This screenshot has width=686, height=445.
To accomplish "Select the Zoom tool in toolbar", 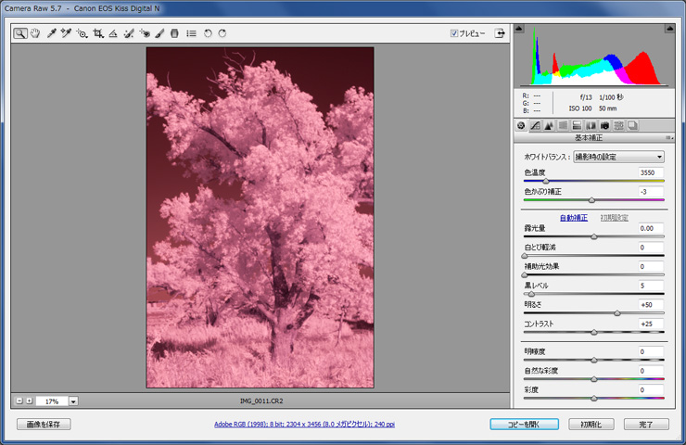I will click(20, 33).
